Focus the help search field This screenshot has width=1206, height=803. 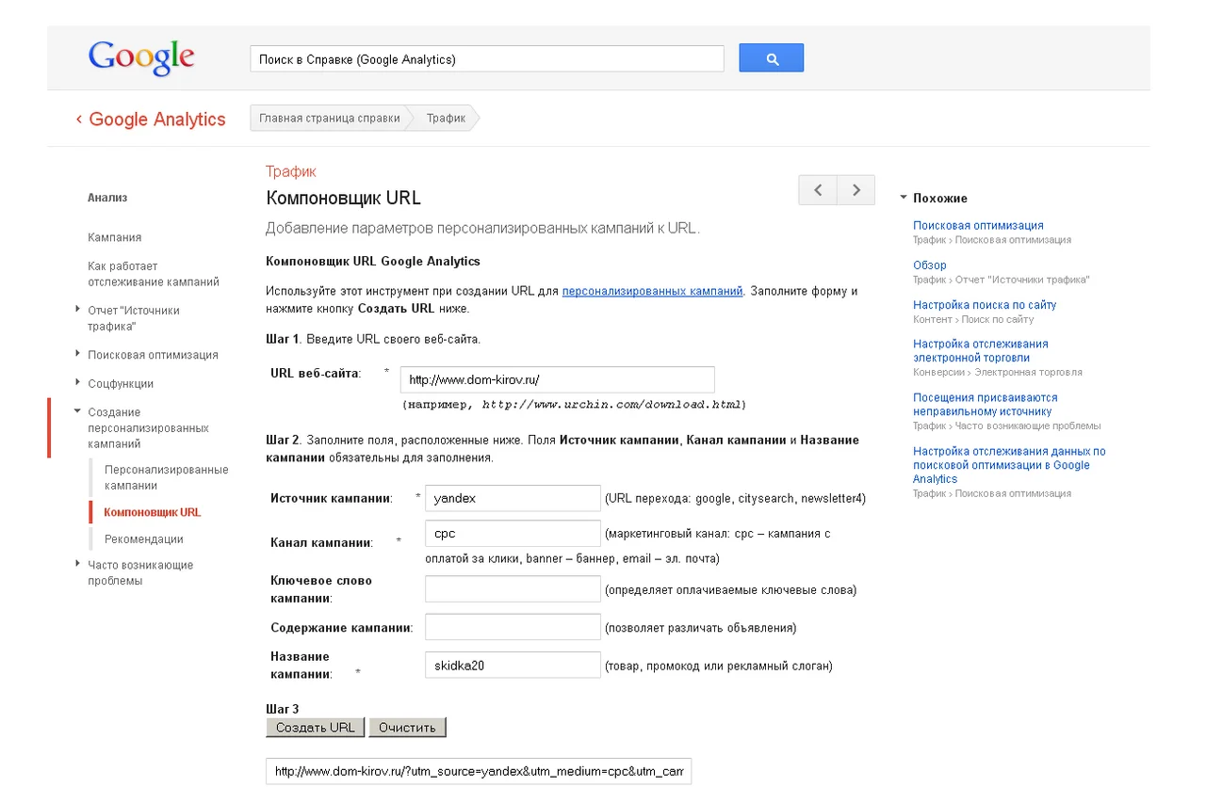click(x=487, y=58)
